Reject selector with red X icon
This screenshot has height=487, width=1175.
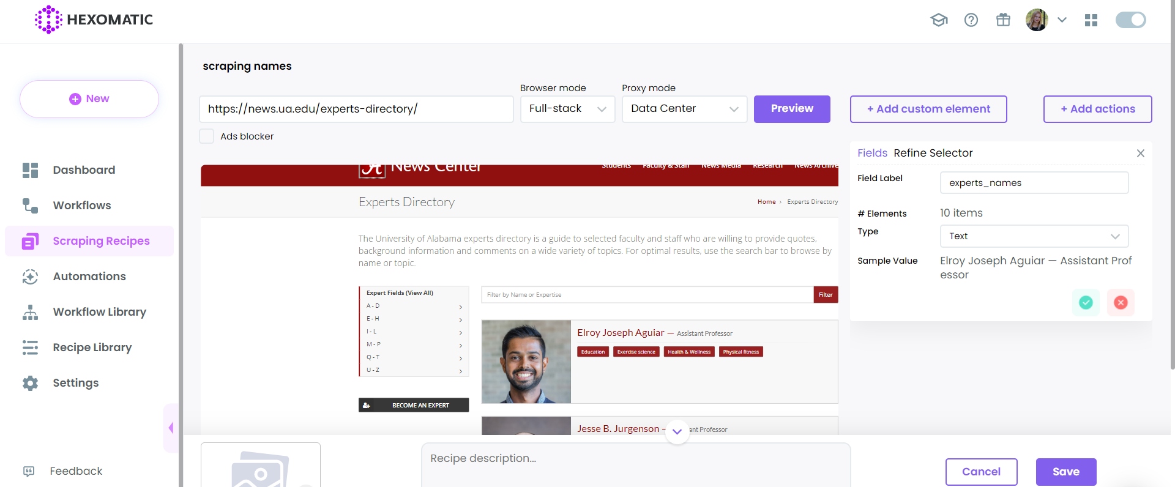click(x=1121, y=302)
